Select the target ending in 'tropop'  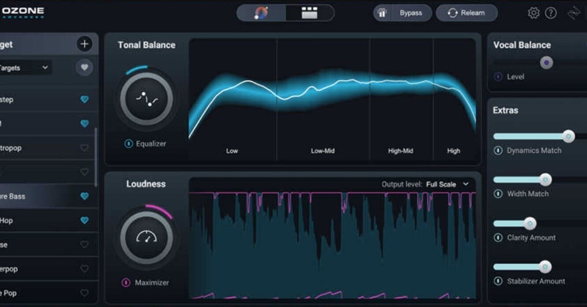click(x=48, y=148)
